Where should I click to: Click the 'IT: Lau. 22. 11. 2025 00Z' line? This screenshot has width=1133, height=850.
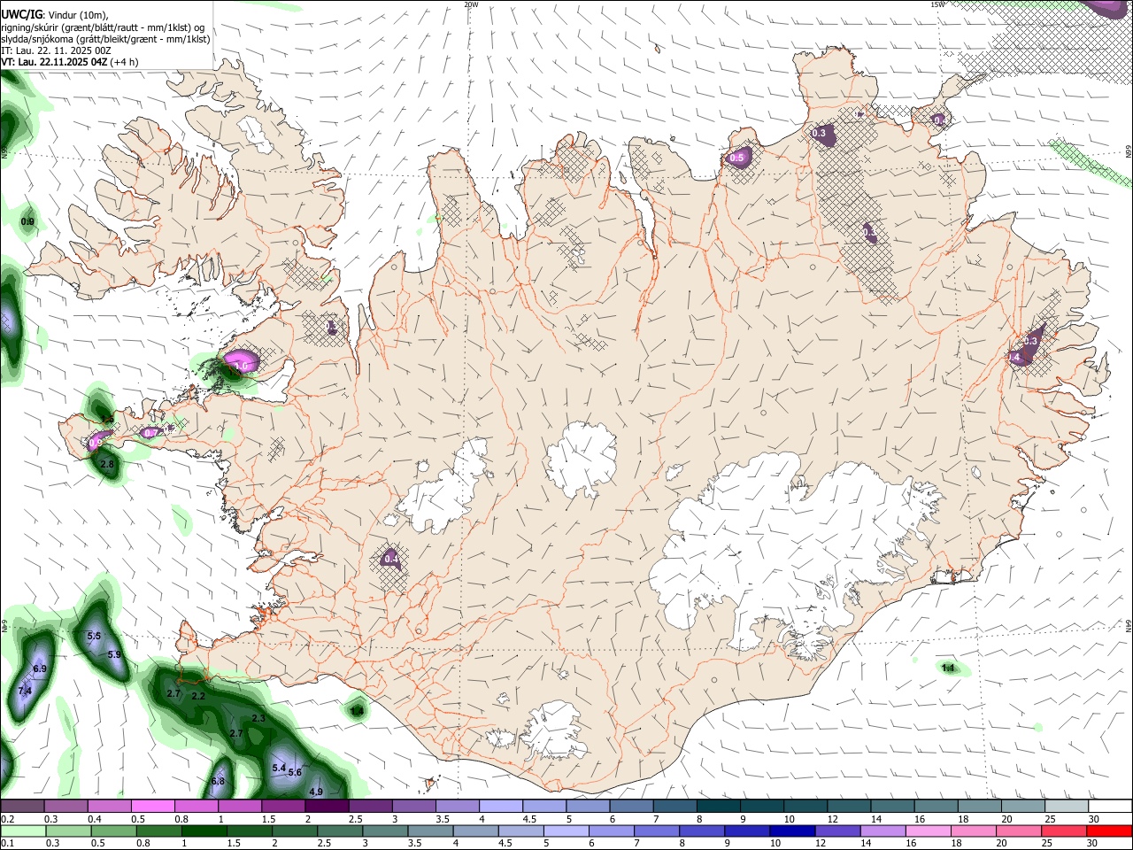(56, 50)
